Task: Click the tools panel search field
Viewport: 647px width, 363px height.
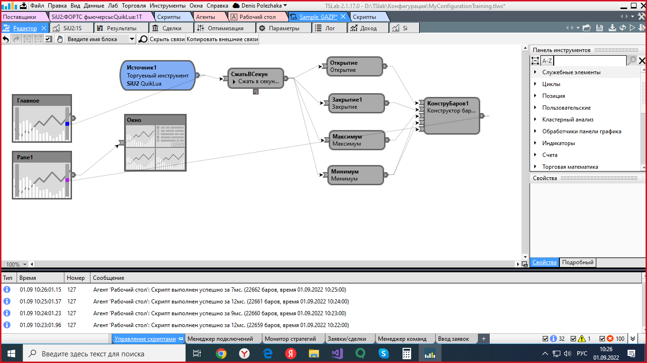Action: click(590, 61)
